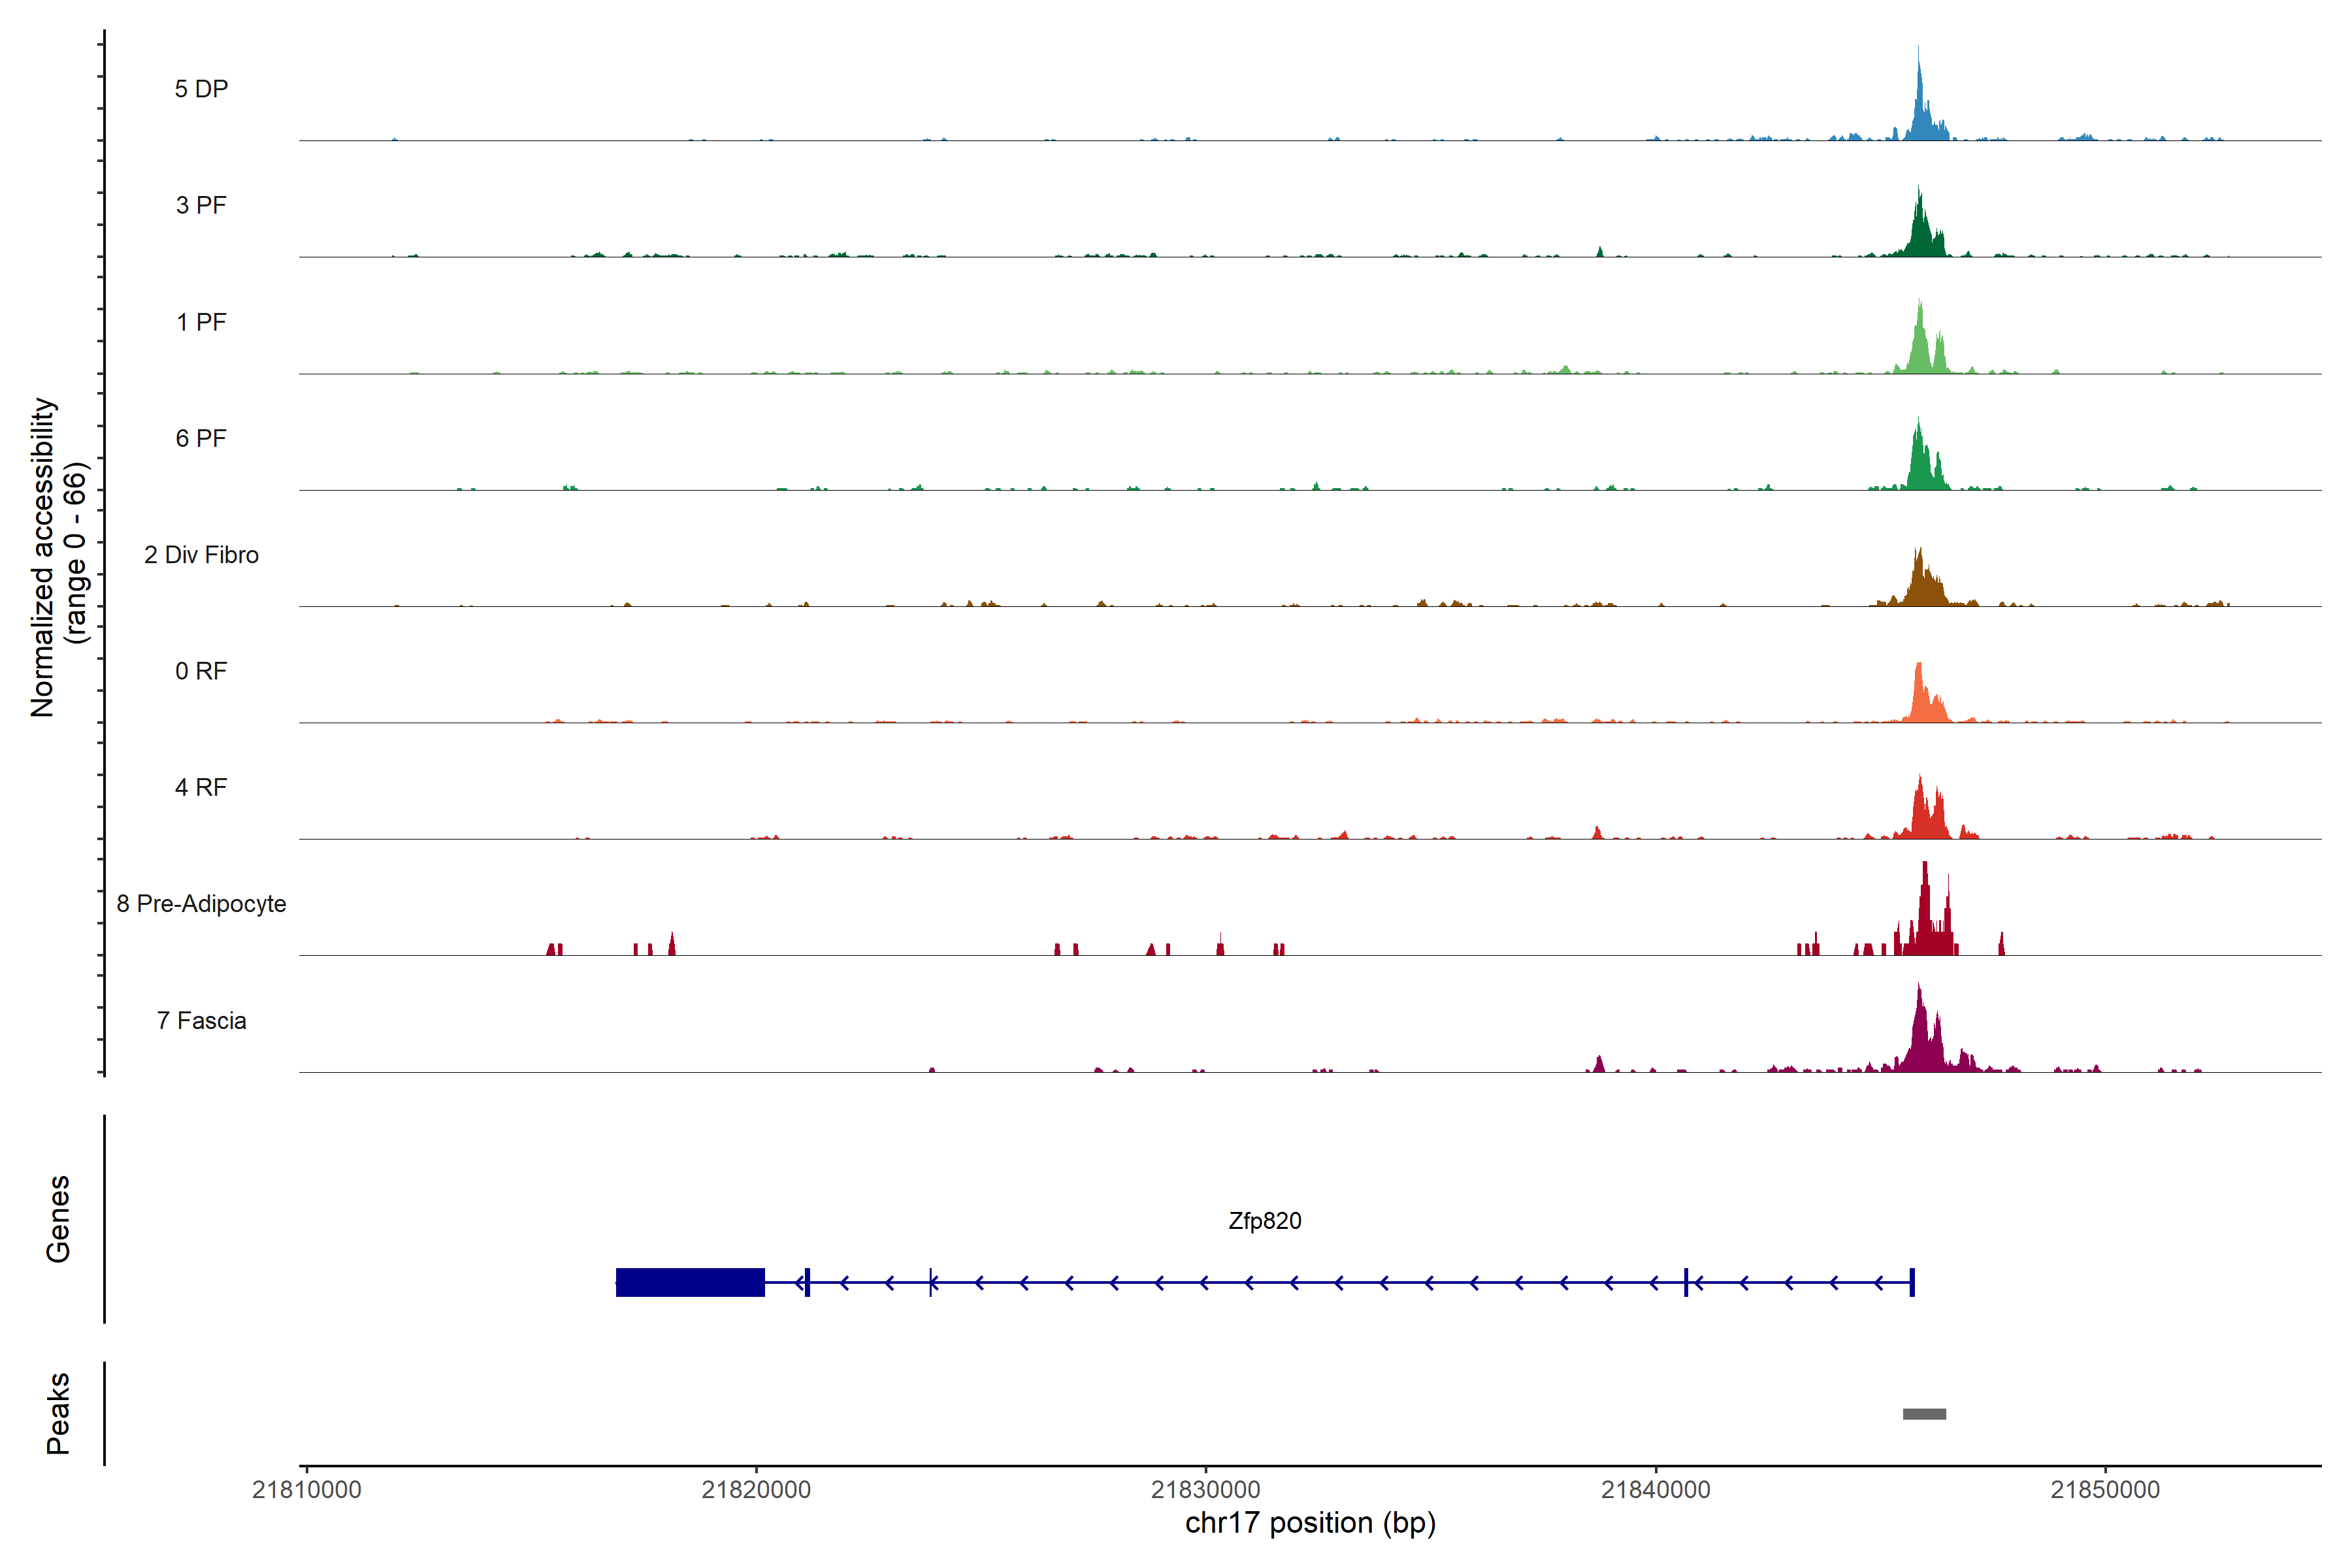
Task: Click the Genes panel label
Action: (x=58, y=1219)
